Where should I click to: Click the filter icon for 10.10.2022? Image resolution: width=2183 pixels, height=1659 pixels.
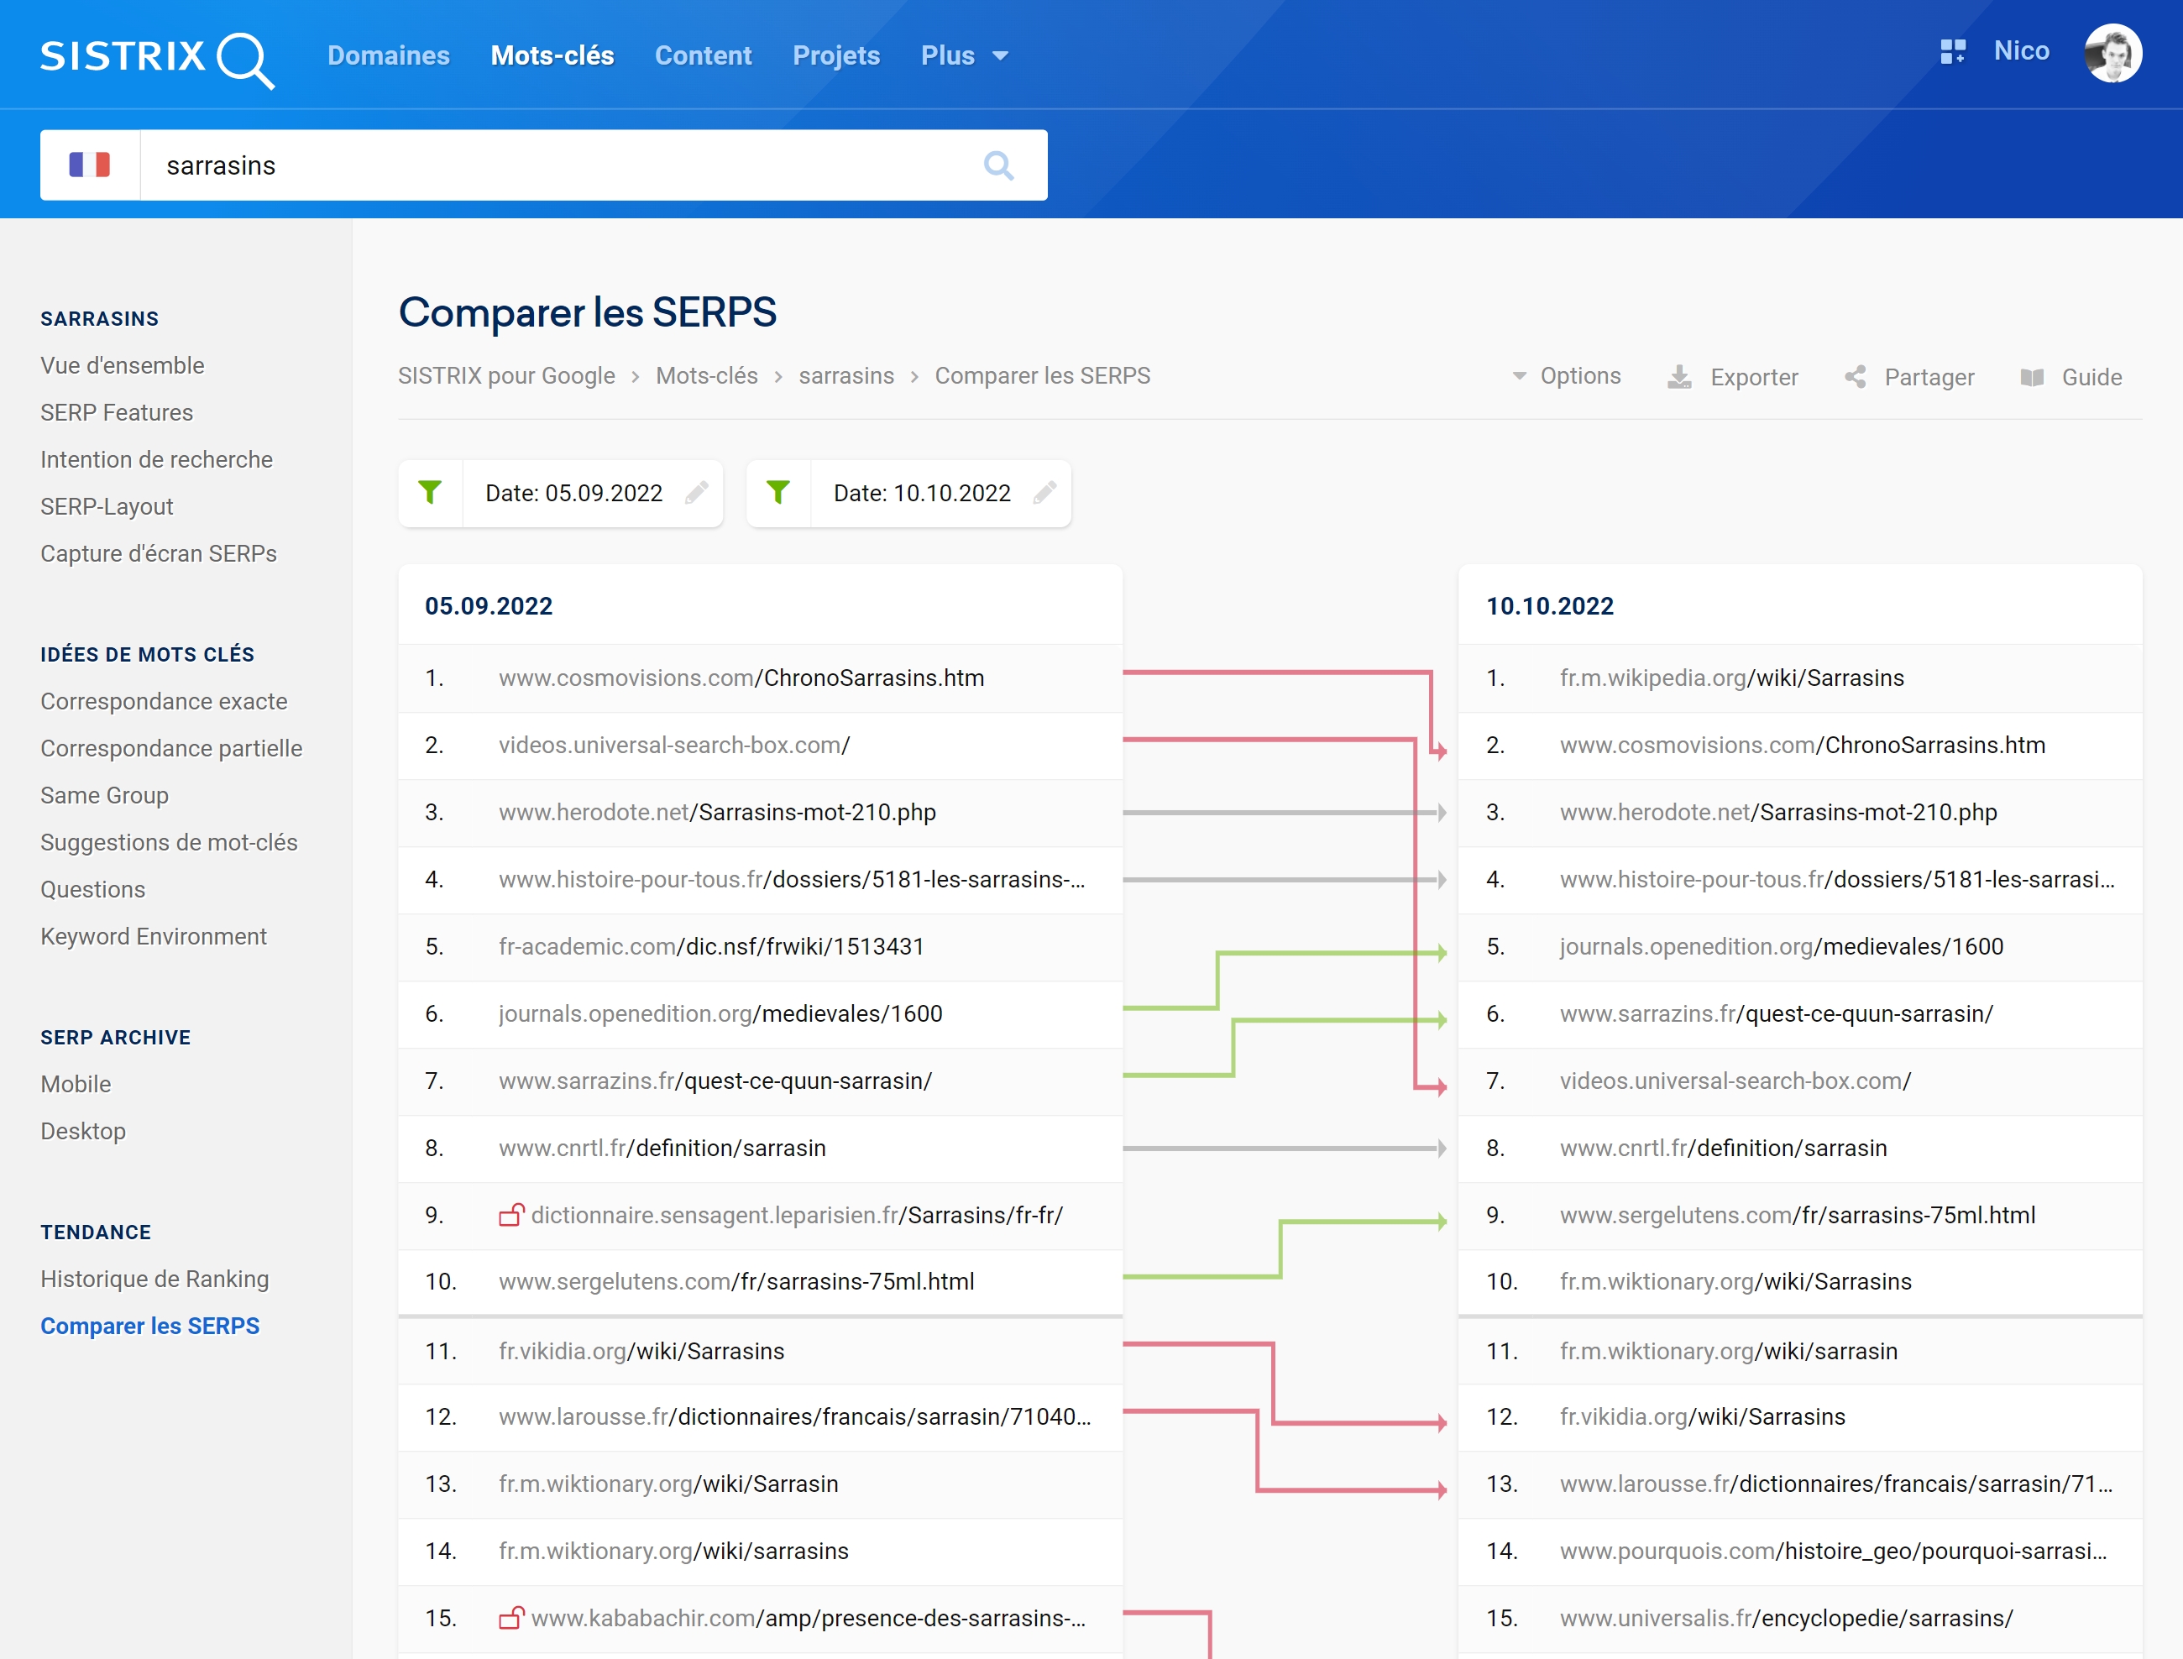click(x=781, y=491)
